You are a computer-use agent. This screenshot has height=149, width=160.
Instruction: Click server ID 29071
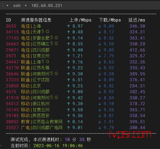(x=12, y=50)
